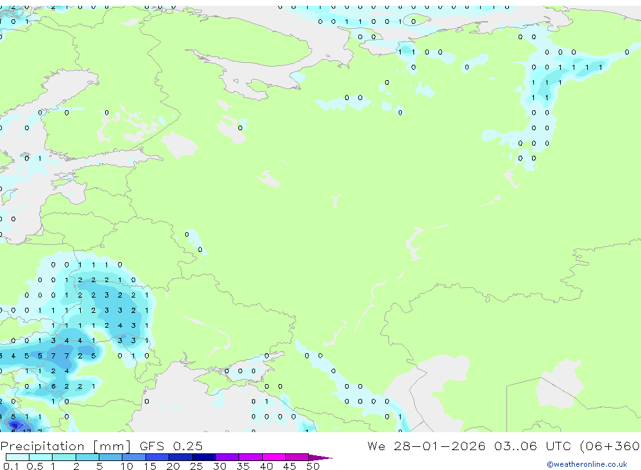Select the Precipitation [mm] GFS 0.25 title

[x=101, y=446]
